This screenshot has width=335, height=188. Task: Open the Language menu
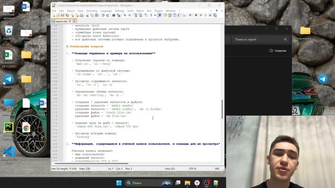(x=106, y=11)
